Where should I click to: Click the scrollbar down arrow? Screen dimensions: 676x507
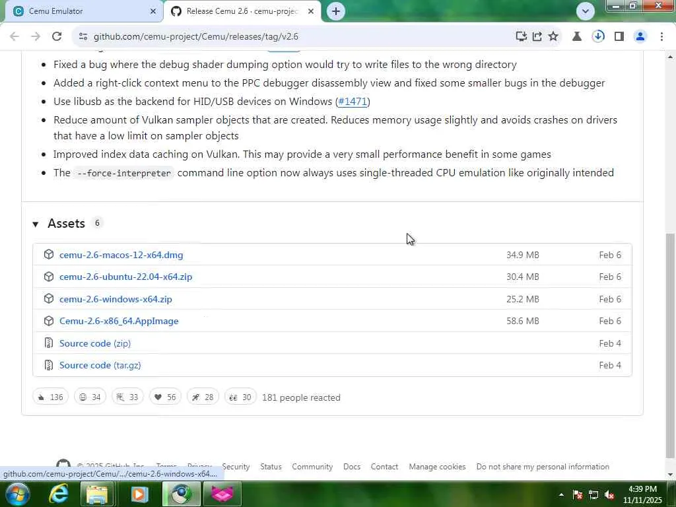[x=670, y=475]
